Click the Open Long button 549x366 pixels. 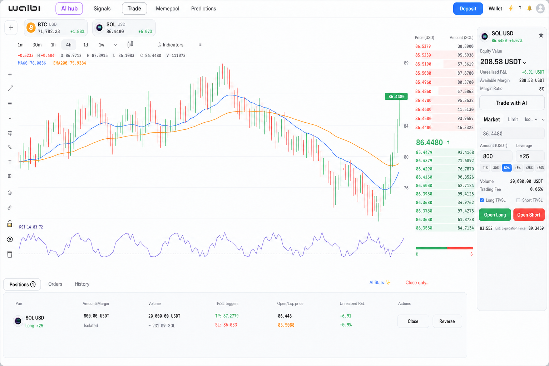(x=495, y=215)
